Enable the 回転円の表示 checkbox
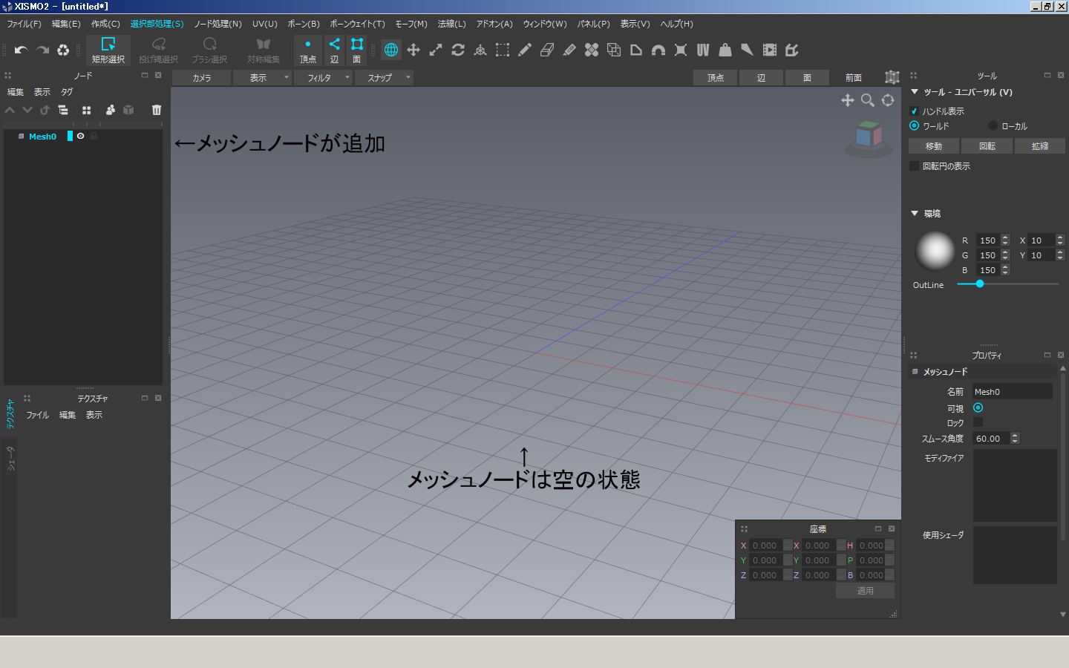The width and height of the screenshot is (1069, 668). tap(914, 166)
